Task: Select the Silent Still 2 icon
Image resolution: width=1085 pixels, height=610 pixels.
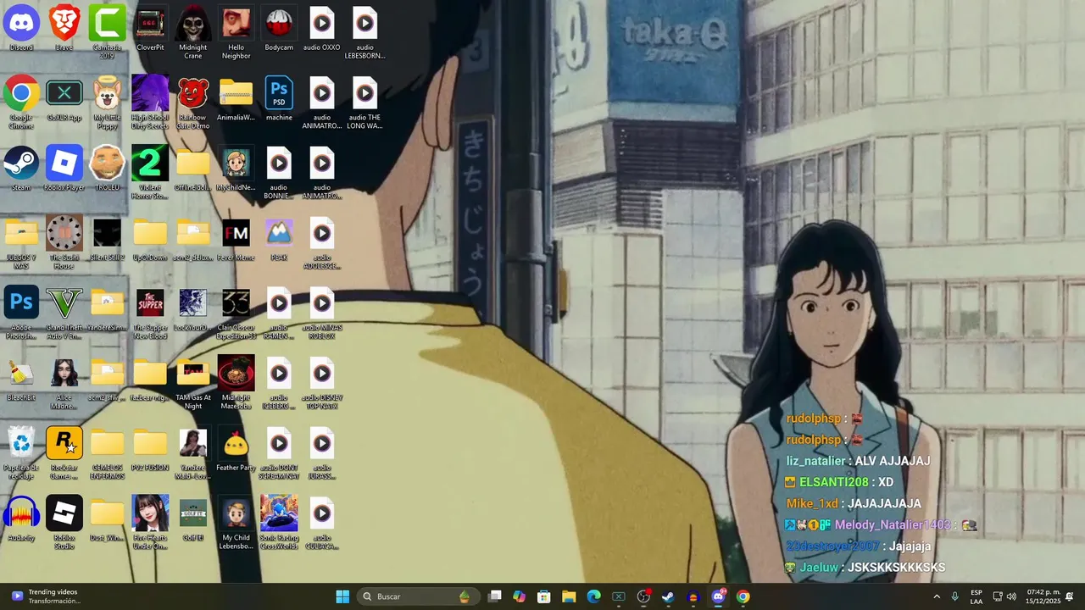Action: coord(107,239)
